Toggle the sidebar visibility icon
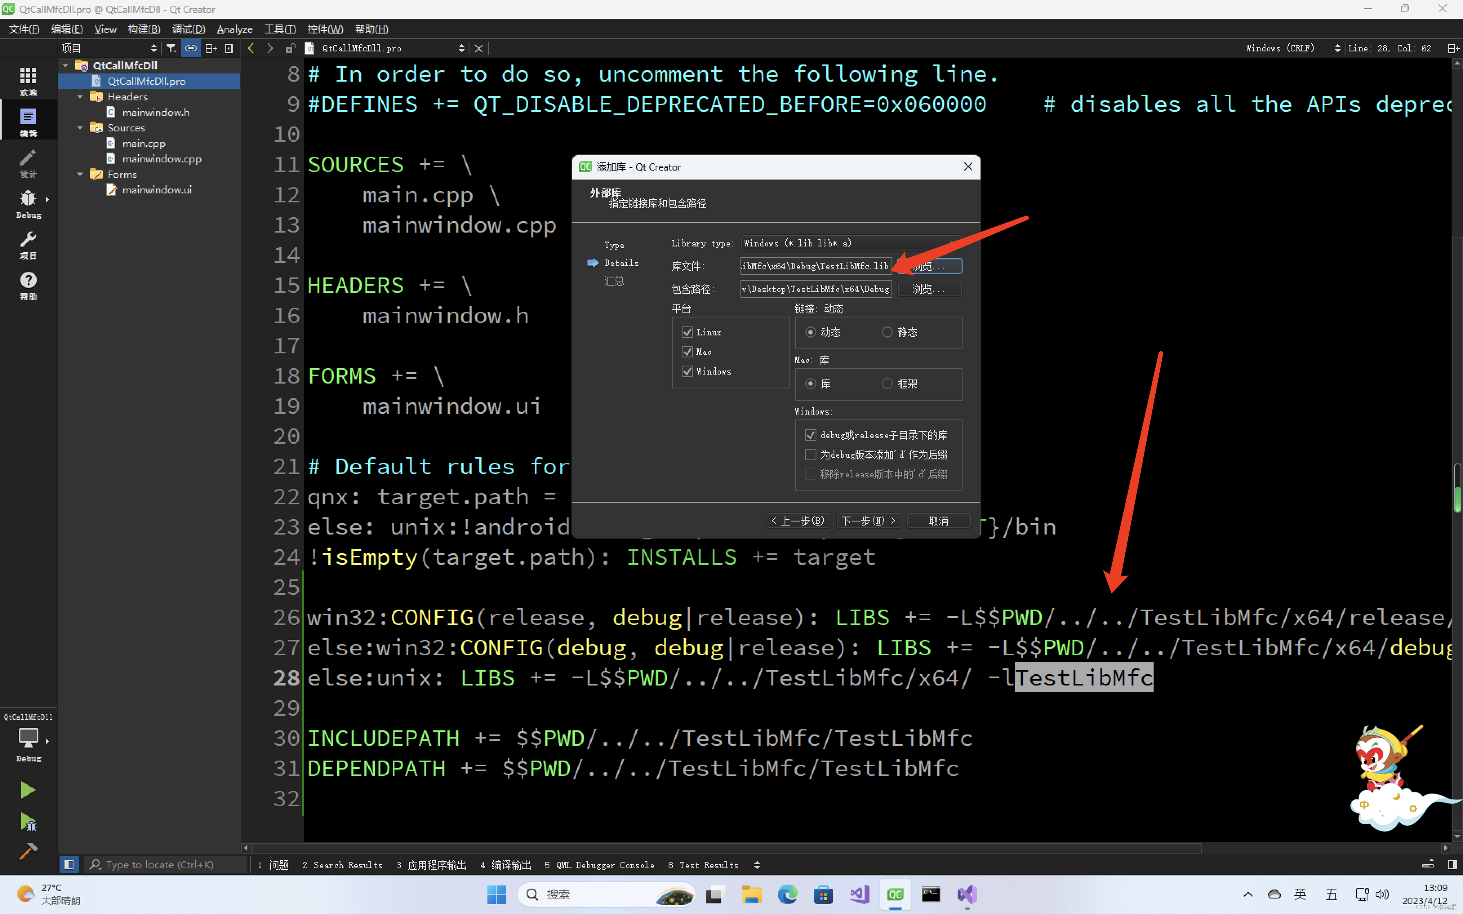Image resolution: width=1463 pixels, height=914 pixels. point(69,865)
